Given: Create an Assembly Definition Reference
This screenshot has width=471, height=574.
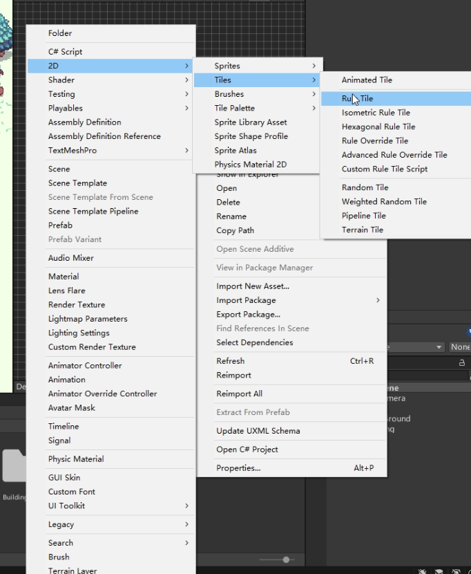Looking at the screenshot, I should pyautogui.click(x=110, y=136).
